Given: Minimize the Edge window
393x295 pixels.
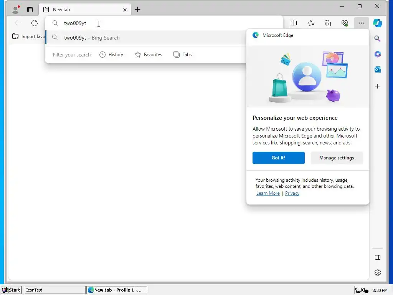Looking at the screenshot, I should tap(342, 6).
